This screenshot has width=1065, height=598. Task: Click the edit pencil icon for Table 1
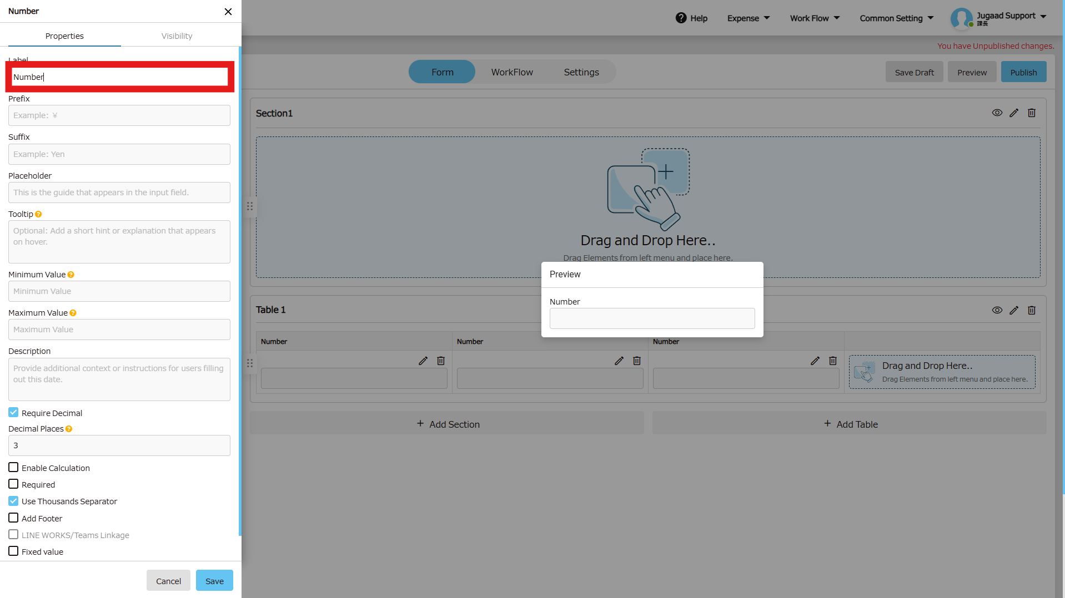[1014, 311]
